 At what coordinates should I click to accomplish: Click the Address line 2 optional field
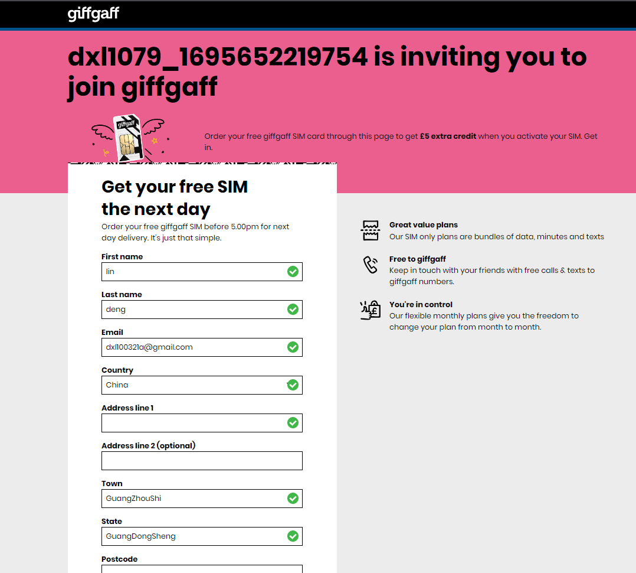pyautogui.click(x=202, y=461)
